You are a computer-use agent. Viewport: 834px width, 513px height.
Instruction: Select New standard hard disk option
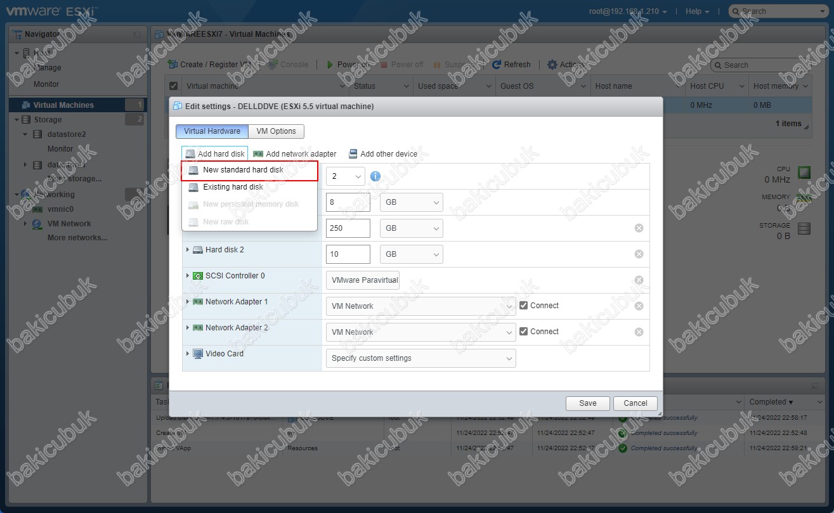tap(249, 170)
